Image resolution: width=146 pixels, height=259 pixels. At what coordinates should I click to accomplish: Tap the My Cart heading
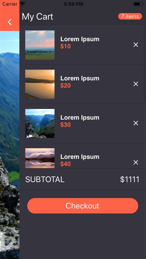click(x=37, y=17)
